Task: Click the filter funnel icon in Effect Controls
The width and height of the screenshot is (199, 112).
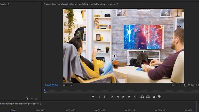Action: click(27, 99)
